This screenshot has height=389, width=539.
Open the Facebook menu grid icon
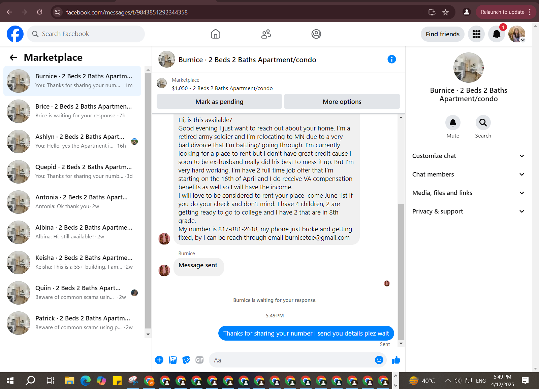pyautogui.click(x=476, y=34)
